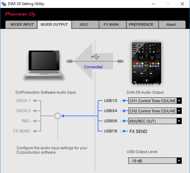Click the DJM-S9 Audio Output heading
The height and width of the screenshot is (173, 190).
click(145, 92)
